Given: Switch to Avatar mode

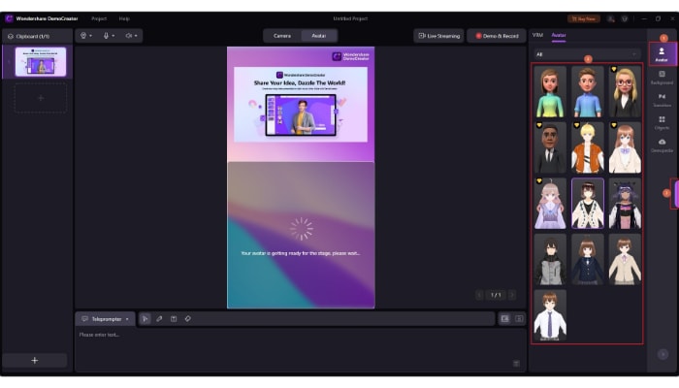Looking at the screenshot, I should click(x=319, y=36).
